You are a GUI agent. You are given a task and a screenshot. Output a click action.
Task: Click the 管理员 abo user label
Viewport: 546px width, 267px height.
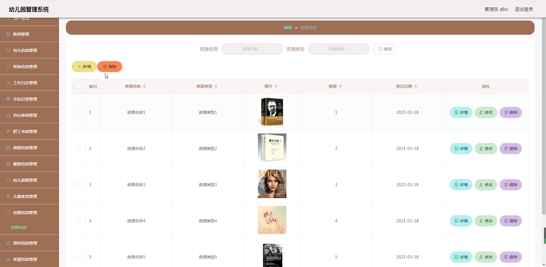[496, 9]
